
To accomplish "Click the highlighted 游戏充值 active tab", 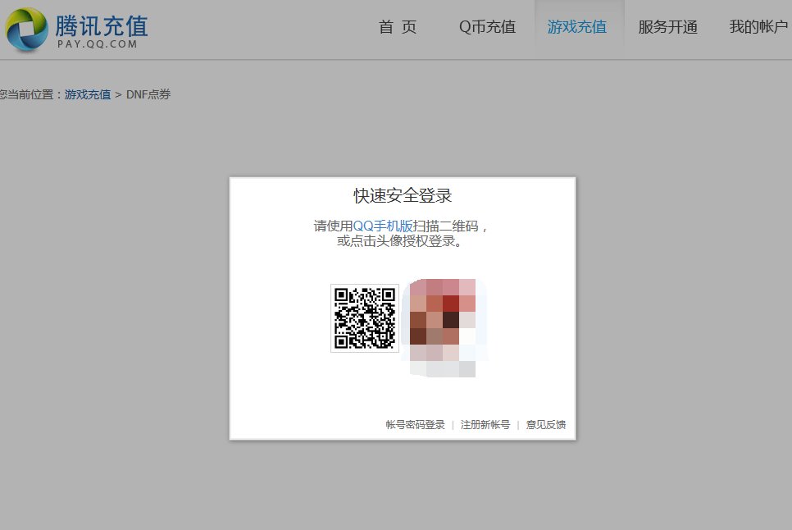I will click(578, 26).
